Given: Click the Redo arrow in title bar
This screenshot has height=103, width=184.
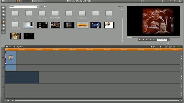Looking at the screenshot, I should coord(166,1).
